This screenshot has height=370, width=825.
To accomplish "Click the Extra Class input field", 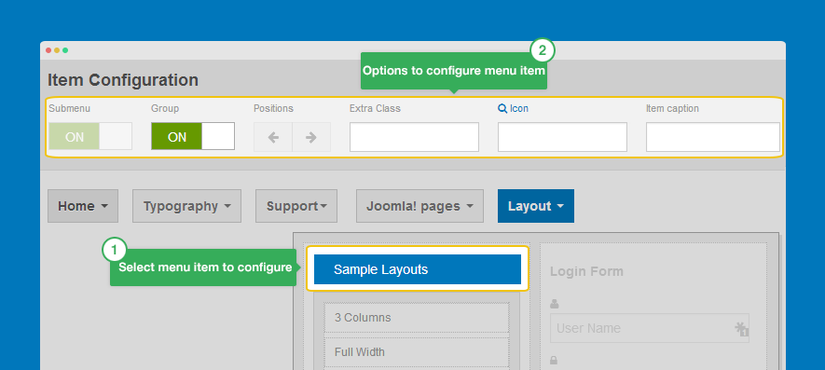I will [414, 137].
